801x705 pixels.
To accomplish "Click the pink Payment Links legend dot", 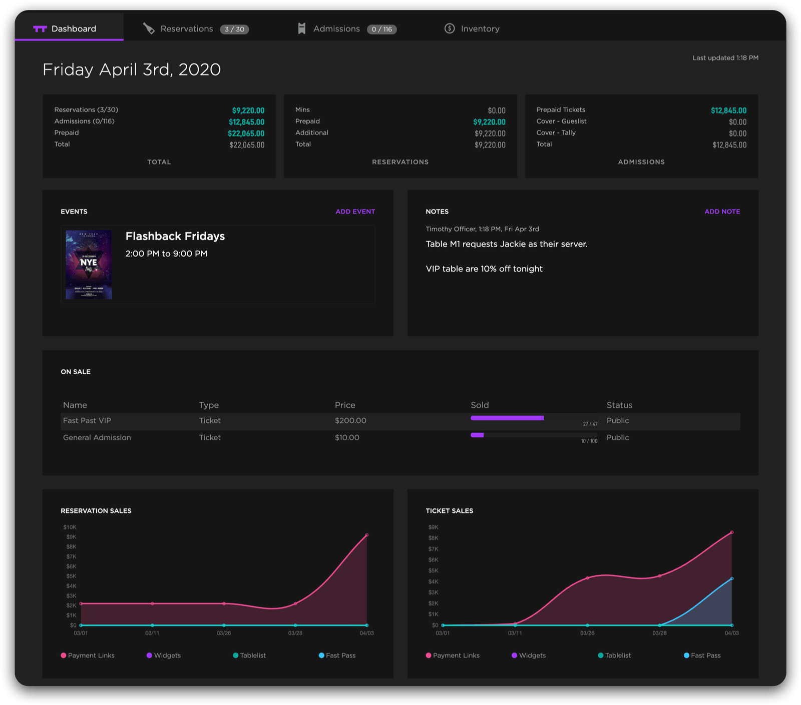I will pyautogui.click(x=64, y=655).
